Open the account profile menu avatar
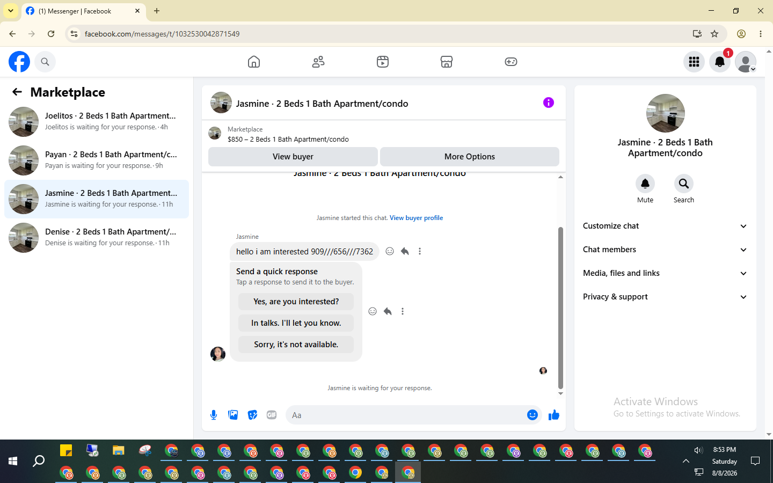The image size is (773, 483). (x=746, y=62)
